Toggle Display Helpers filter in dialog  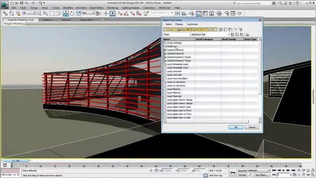(x=183, y=30)
